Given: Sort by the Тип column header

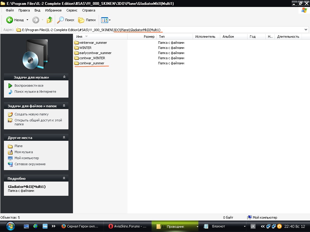Looking at the screenshot, I should coord(175,37).
